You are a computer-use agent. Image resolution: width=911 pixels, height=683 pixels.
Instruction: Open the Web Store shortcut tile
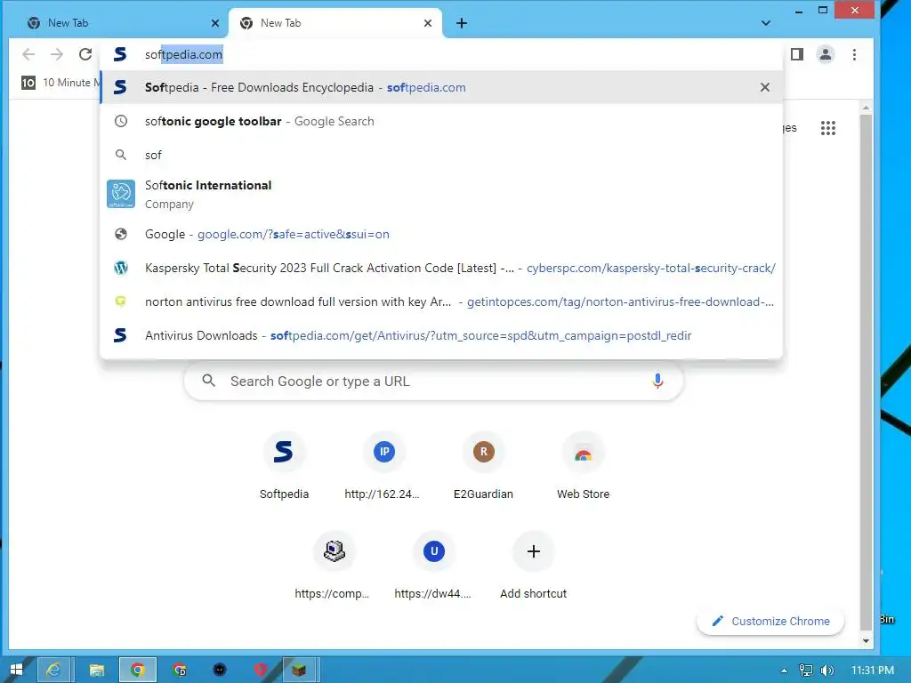[584, 466]
